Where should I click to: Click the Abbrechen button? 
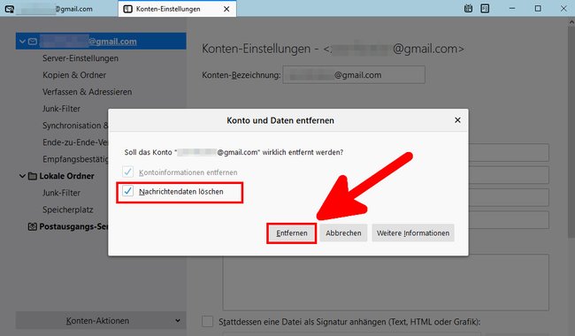(343, 233)
